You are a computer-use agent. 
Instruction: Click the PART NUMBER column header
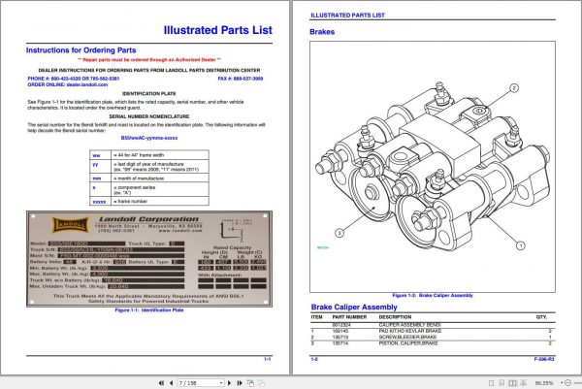click(x=349, y=317)
